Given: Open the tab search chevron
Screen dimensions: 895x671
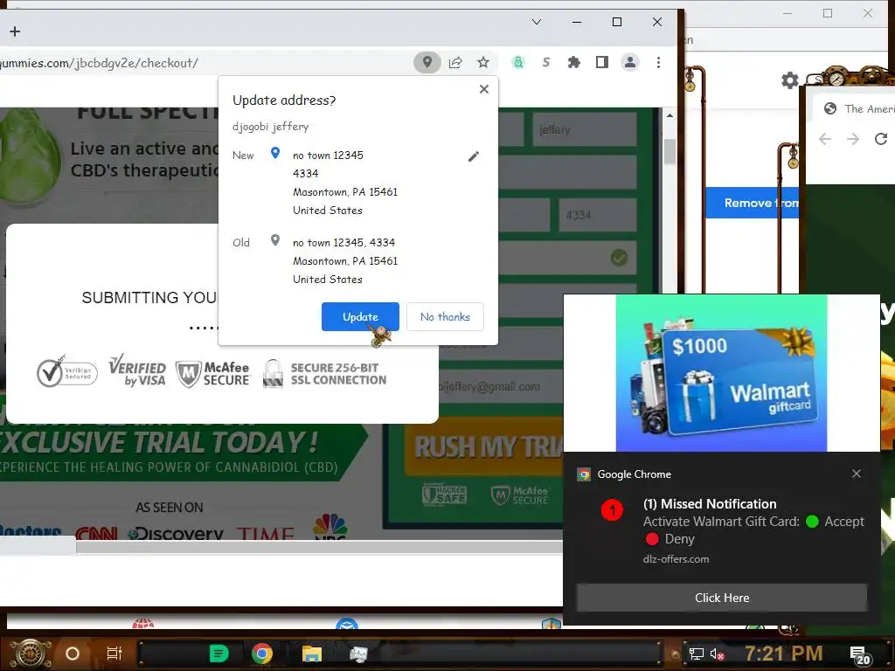Looking at the screenshot, I should point(537,22).
